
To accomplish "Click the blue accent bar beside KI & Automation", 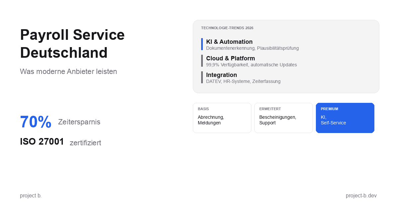I will (201, 44).
